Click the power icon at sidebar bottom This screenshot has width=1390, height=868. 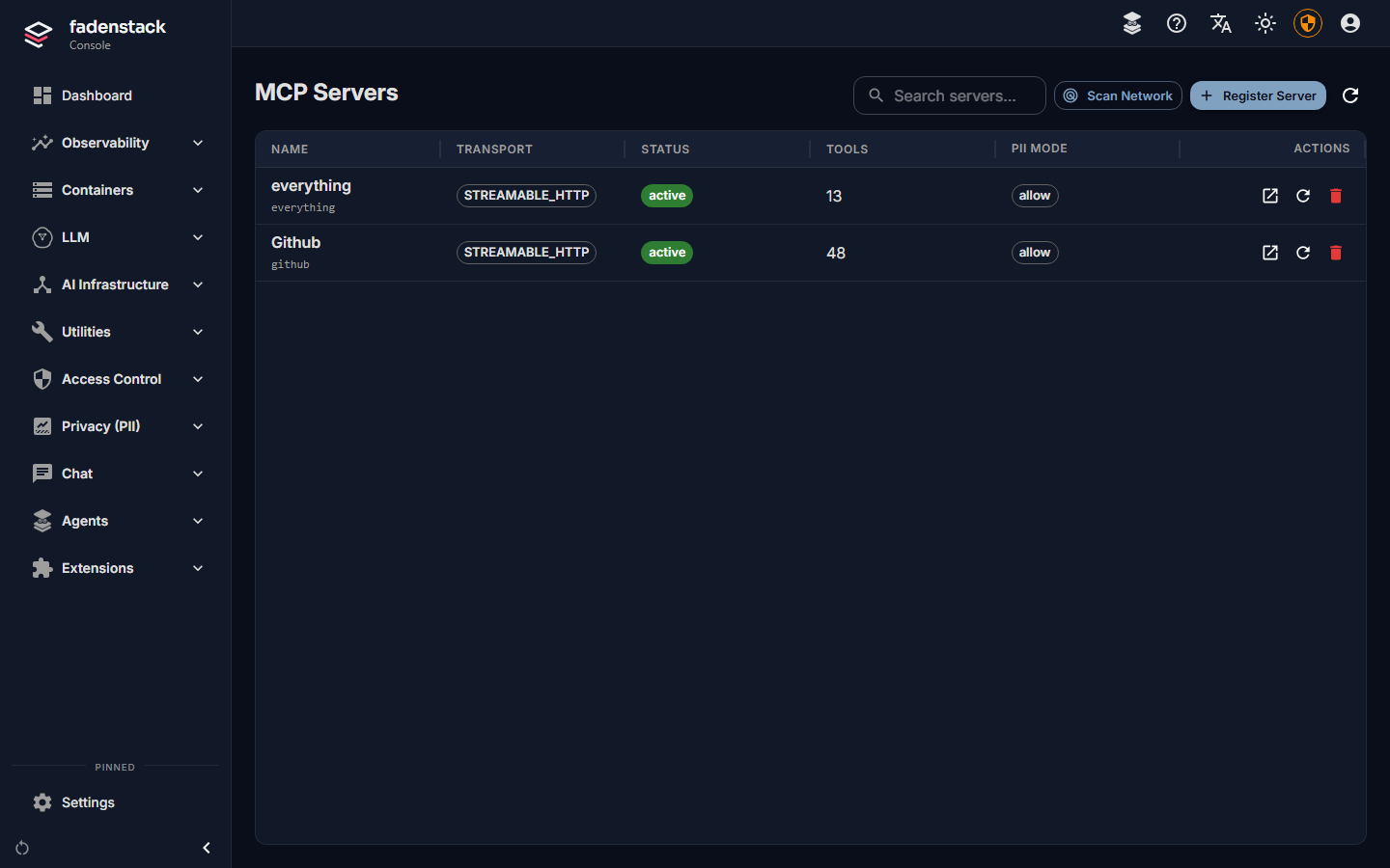click(22, 848)
